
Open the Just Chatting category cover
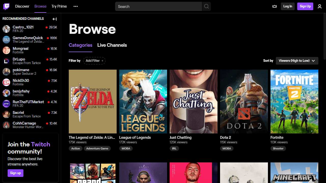pos(194,102)
